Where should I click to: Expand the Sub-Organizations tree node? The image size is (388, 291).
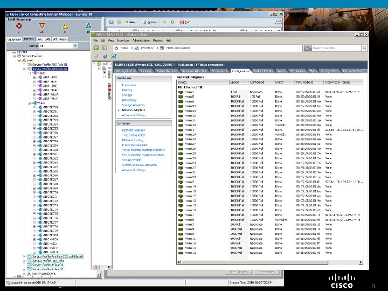point(24,274)
